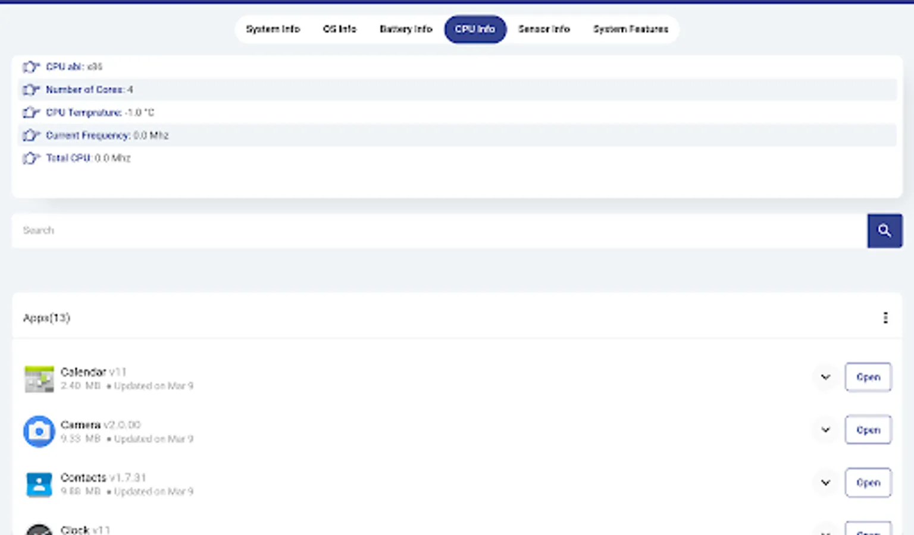Expand the Camera app entry

pyautogui.click(x=825, y=429)
